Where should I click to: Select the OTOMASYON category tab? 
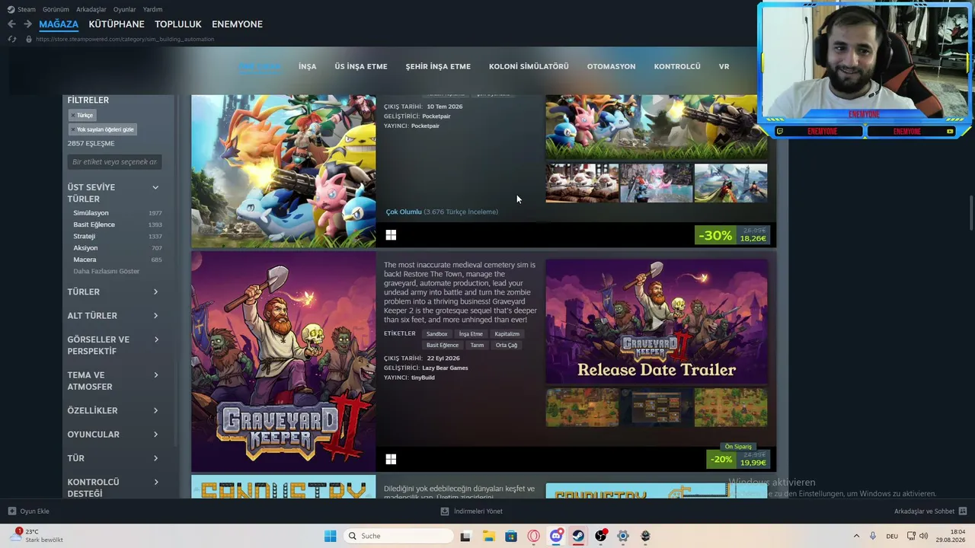tap(611, 67)
